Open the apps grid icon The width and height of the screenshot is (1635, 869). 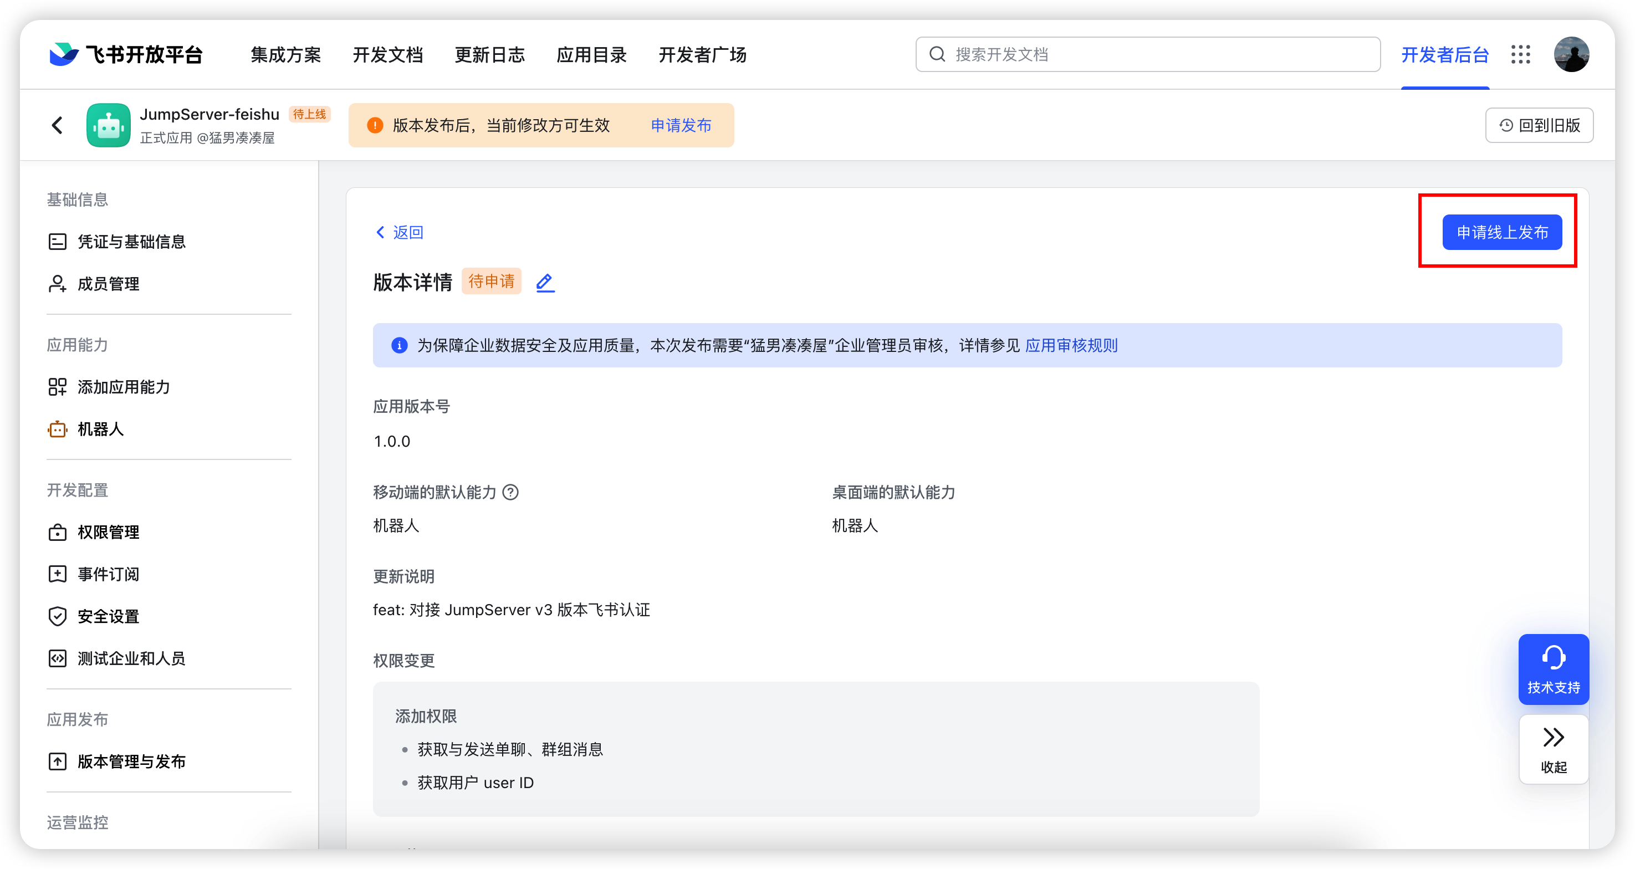1521,55
